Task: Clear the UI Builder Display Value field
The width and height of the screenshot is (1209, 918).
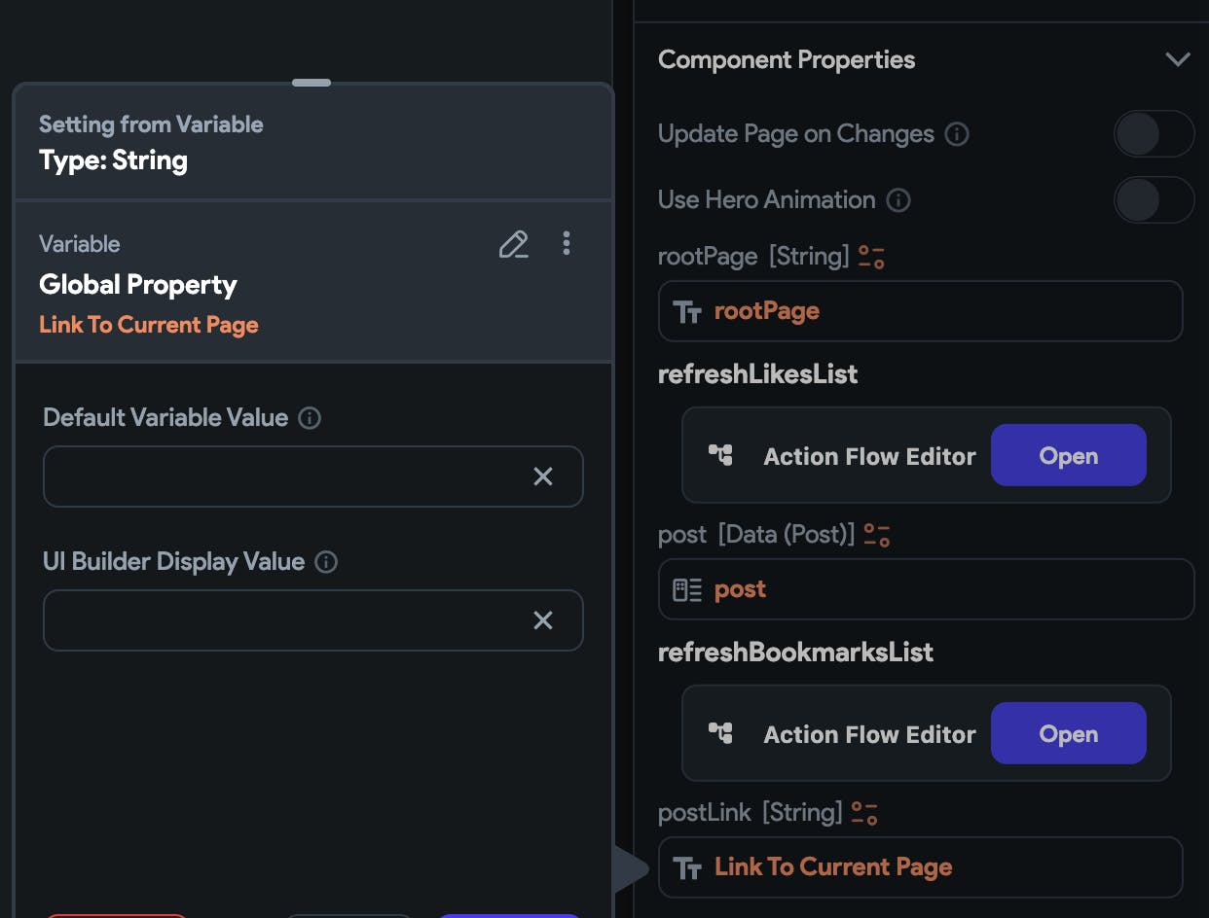Action: pyautogui.click(x=543, y=620)
